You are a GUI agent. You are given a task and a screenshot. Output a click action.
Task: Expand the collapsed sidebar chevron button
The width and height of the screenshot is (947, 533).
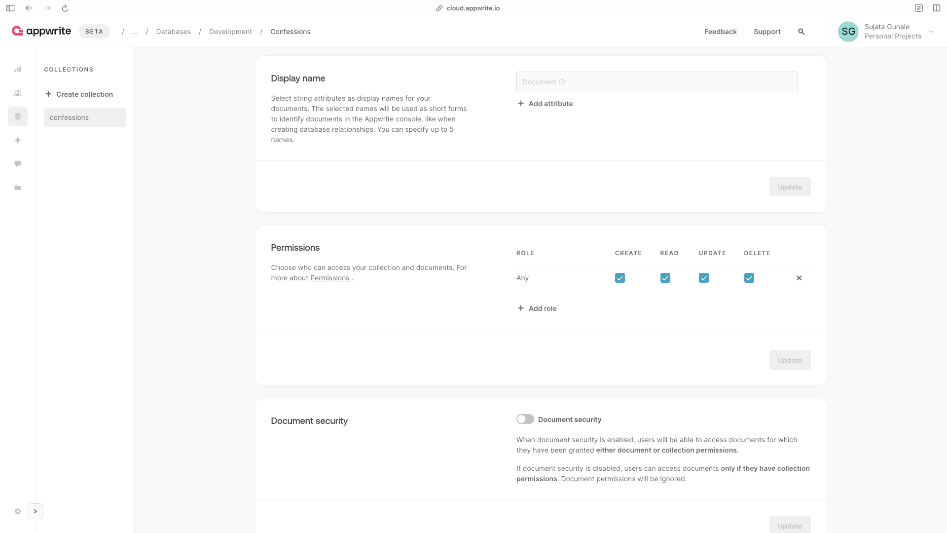pos(36,511)
